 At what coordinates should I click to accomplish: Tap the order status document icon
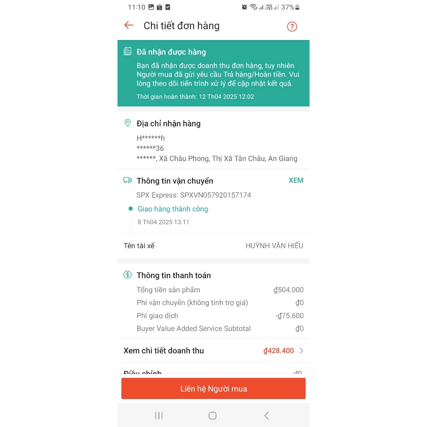point(128,51)
